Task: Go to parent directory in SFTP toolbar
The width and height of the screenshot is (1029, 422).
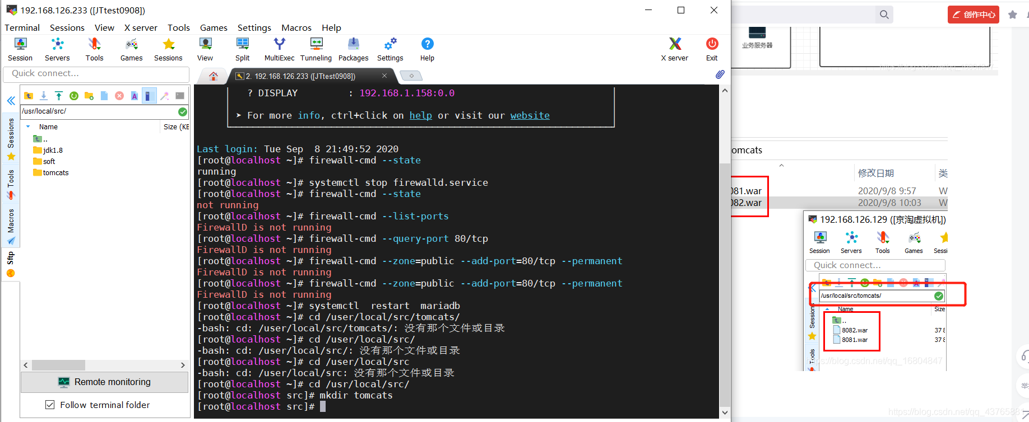Action: (x=29, y=96)
